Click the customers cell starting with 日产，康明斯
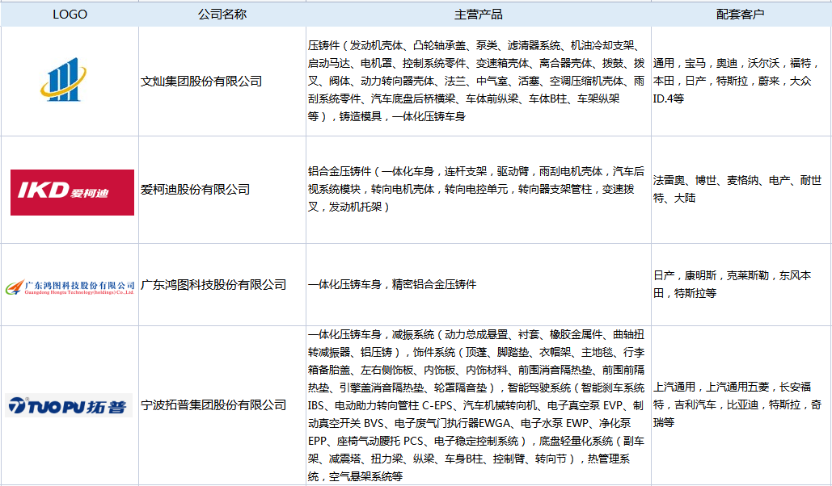 (741, 285)
